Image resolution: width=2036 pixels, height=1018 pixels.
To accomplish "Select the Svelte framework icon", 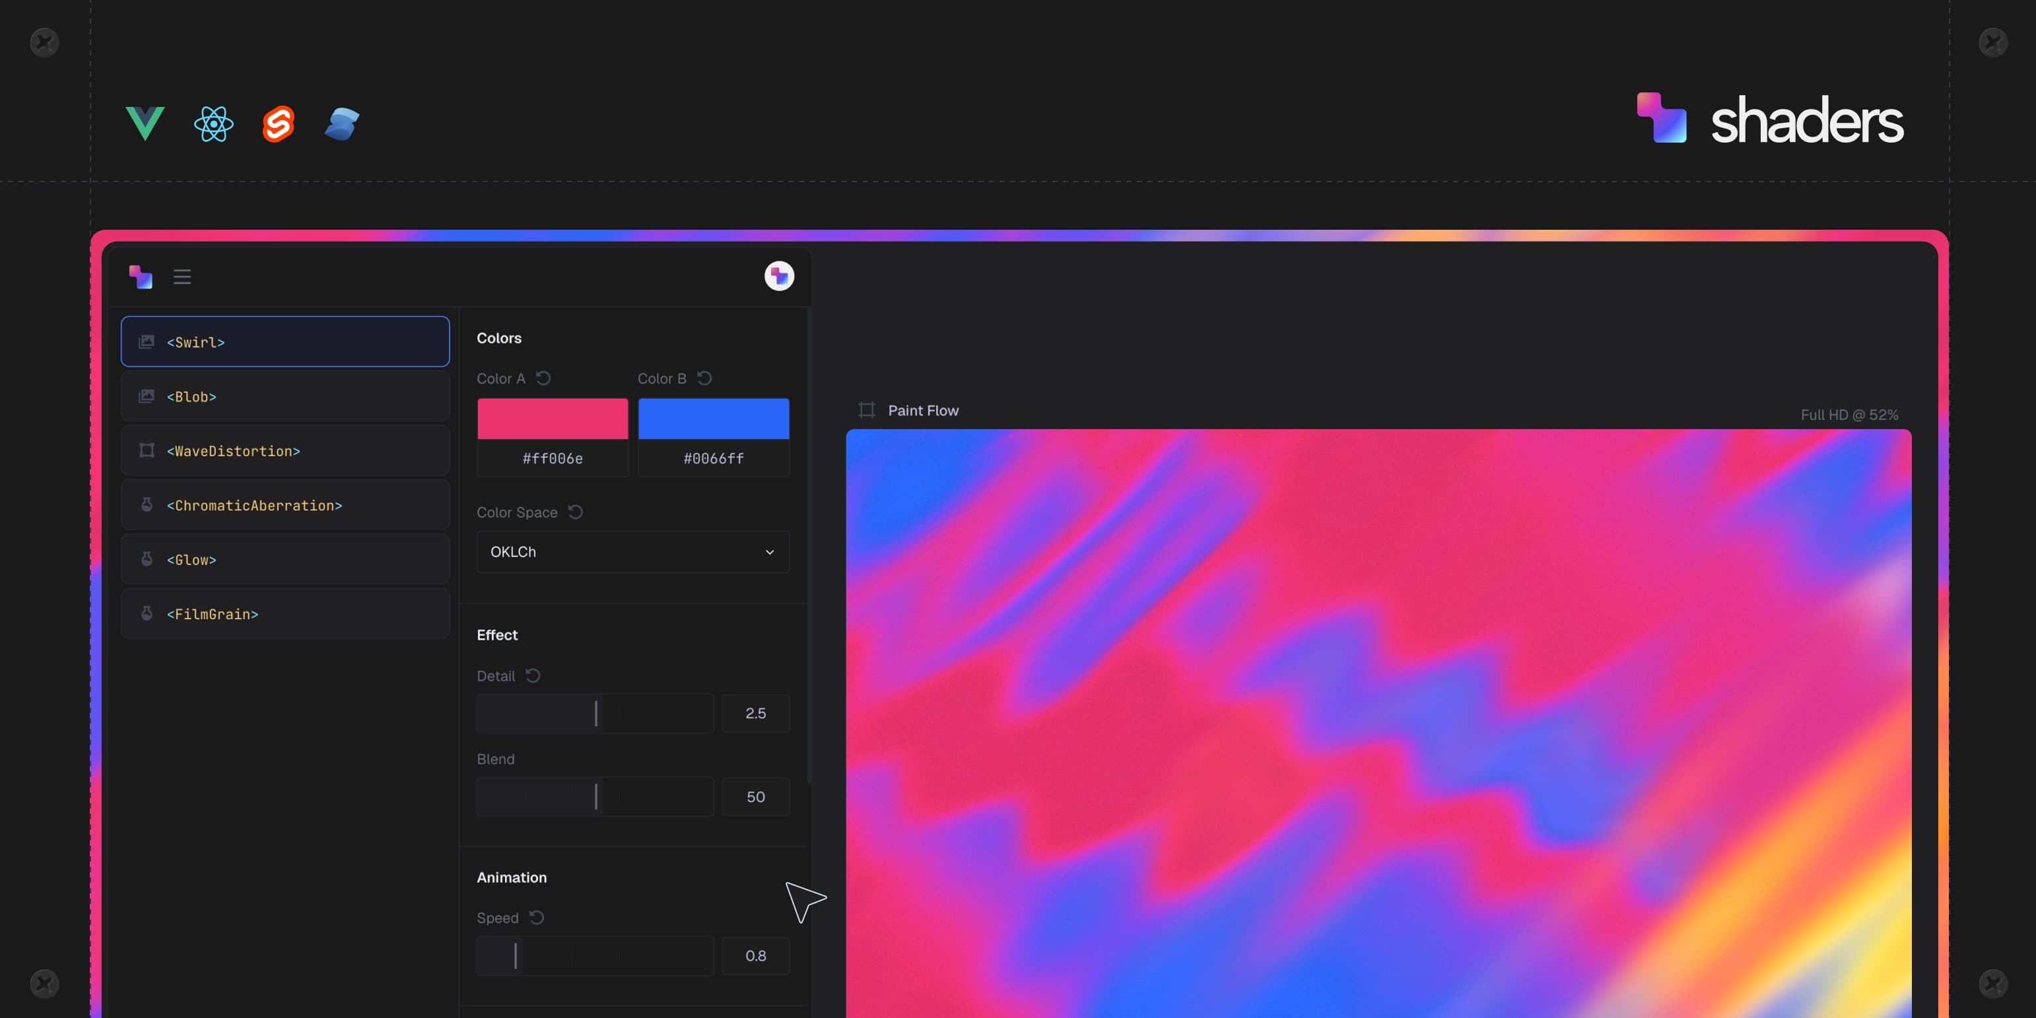I will 278,123.
